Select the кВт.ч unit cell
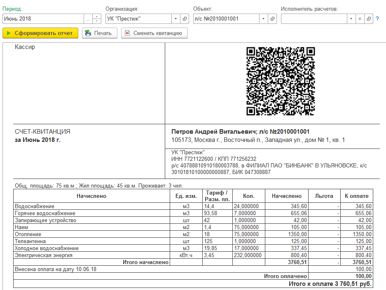The width and height of the screenshot is (386, 290). pos(186,255)
